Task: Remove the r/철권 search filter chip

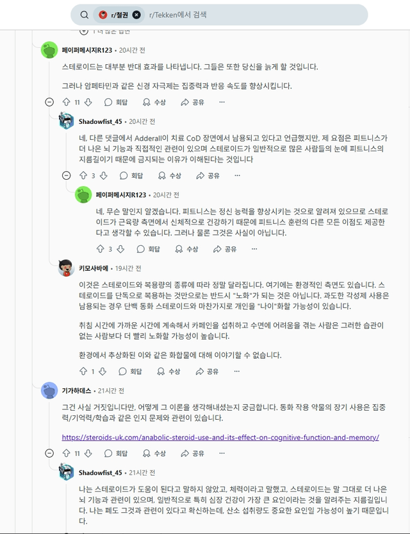Action: [136, 15]
